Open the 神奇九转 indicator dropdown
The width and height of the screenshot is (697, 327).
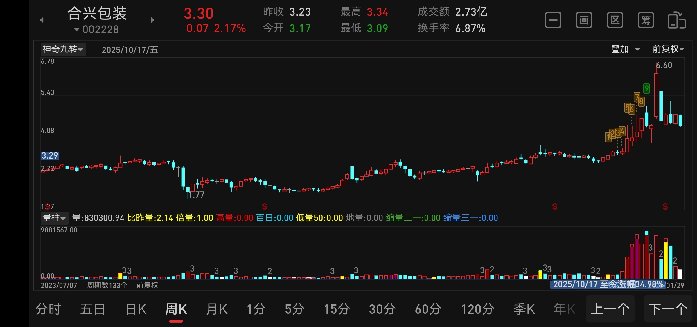63,49
